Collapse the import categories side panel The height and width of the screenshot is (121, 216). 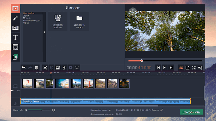tap(45, 32)
